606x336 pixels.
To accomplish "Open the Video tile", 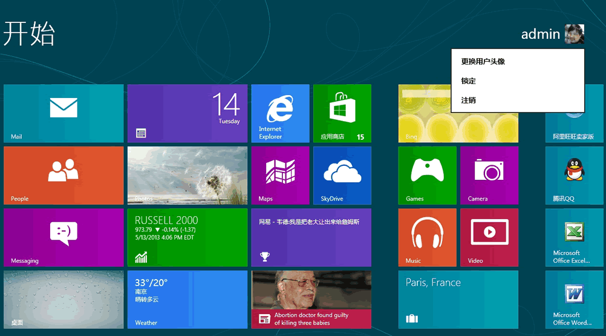I will pyautogui.click(x=489, y=237).
